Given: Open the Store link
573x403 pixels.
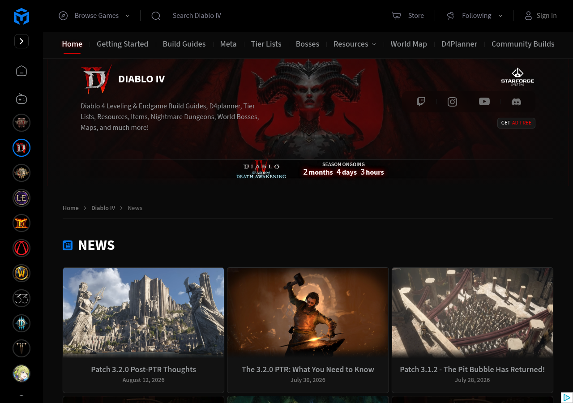Looking at the screenshot, I should (416, 16).
